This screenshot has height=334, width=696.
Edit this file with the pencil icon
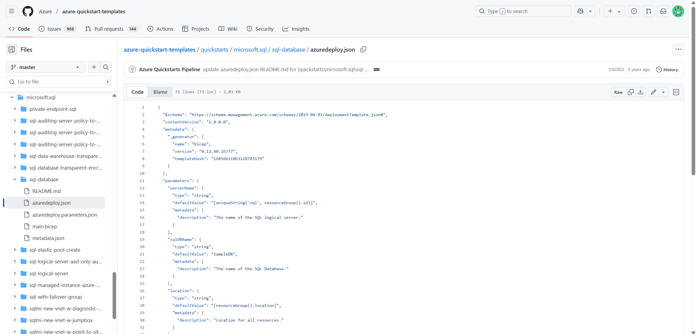tap(653, 92)
